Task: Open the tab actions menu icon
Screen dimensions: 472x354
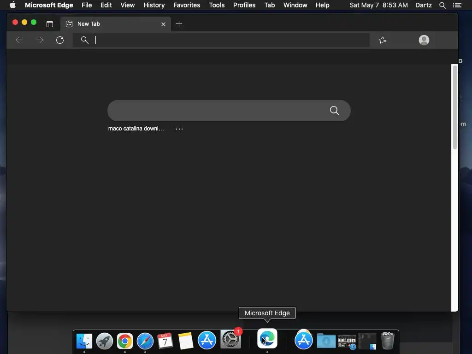Action: click(x=50, y=24)
